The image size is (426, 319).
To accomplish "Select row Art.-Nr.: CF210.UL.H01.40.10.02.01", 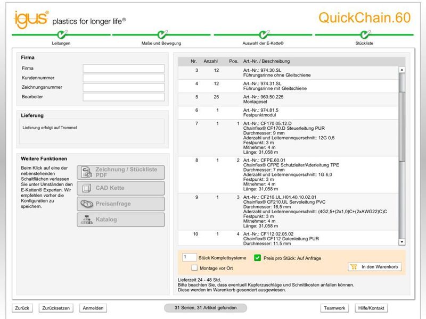I will coord(288,212).
